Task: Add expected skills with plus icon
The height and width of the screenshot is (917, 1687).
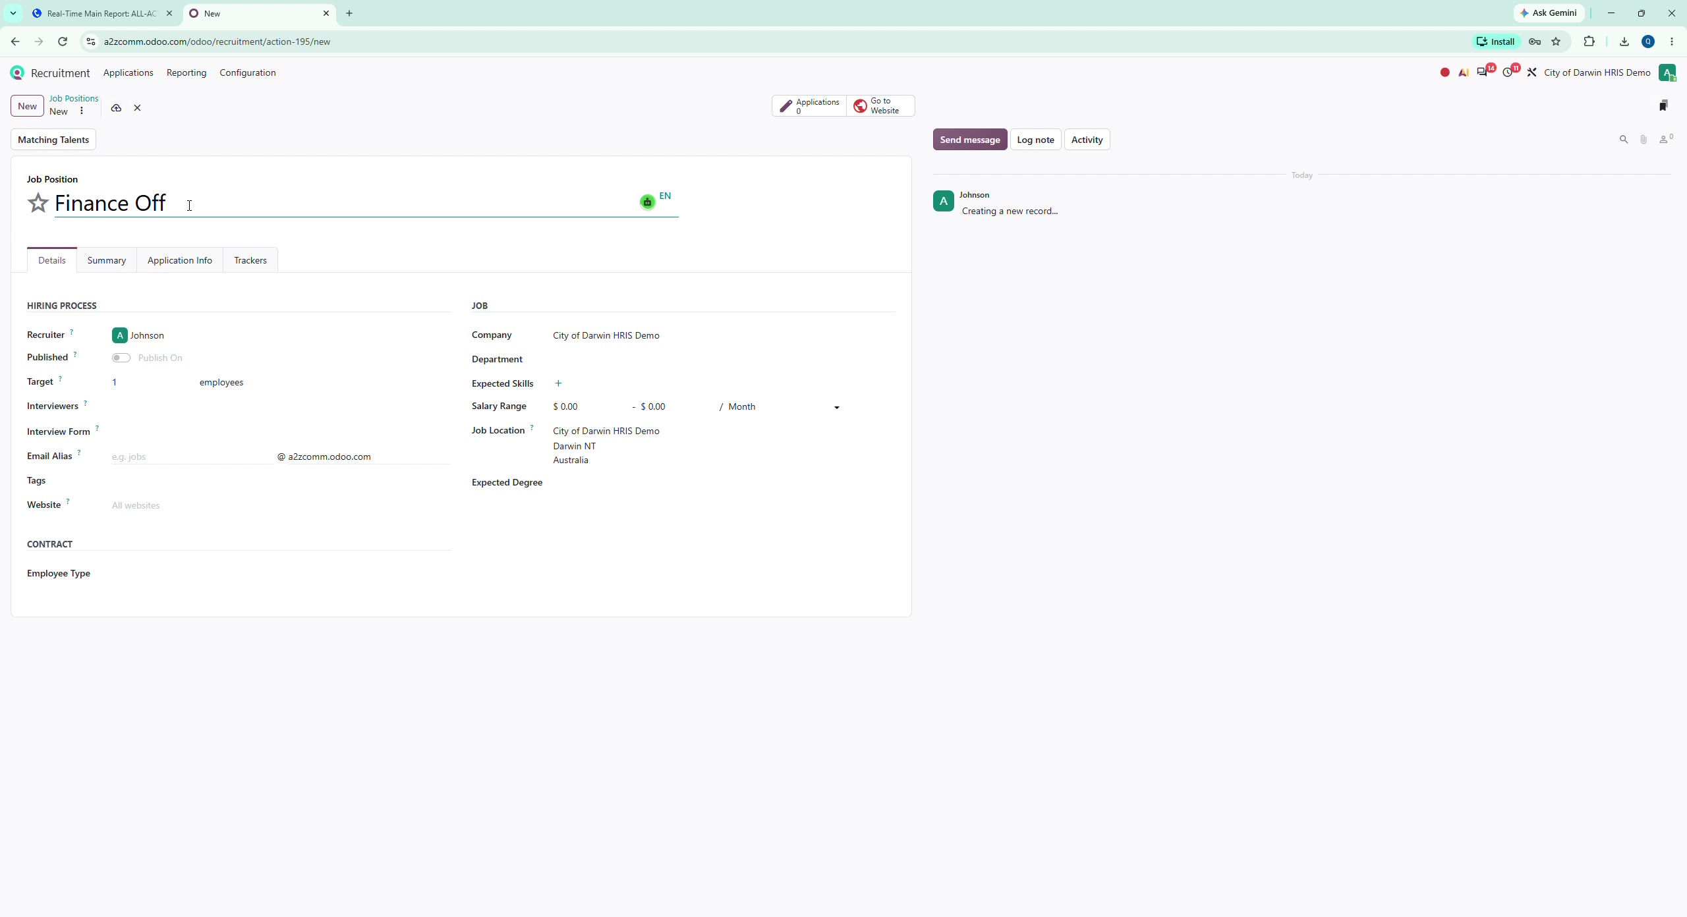Action: point(558,383)
